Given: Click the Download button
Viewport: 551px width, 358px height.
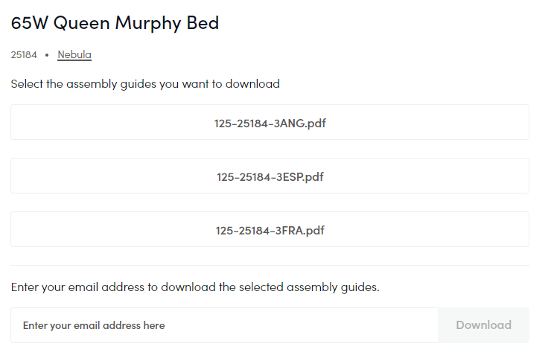Looking at the screenshot, I should click(483, 325).
